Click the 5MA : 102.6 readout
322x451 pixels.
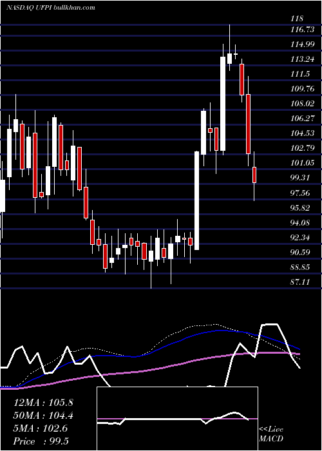click(x=41, y=428)
